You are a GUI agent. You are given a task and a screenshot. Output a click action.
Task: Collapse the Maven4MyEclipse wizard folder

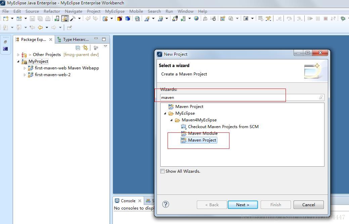171,120
